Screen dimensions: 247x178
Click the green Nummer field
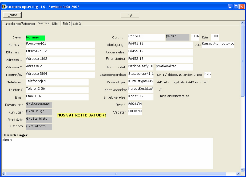pos(36,38)
